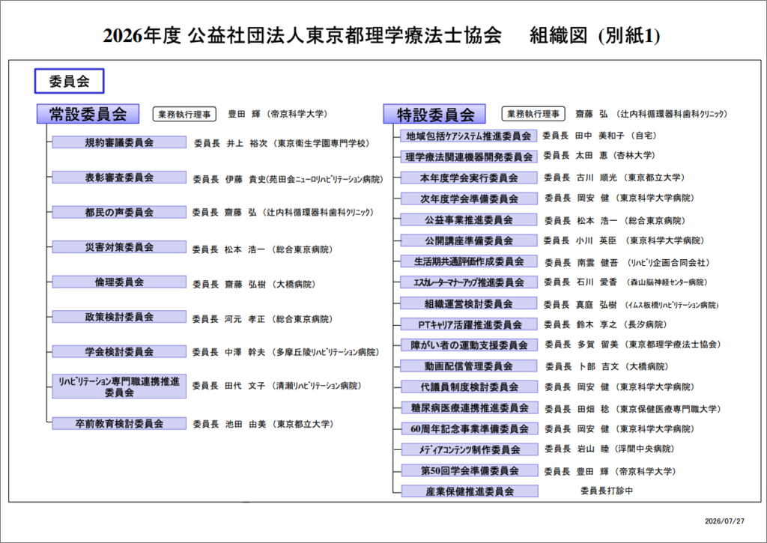Click the 産業保健推進委員会 box
The height and width of the screenshot is (543, 767).
(x=469, y=491)
